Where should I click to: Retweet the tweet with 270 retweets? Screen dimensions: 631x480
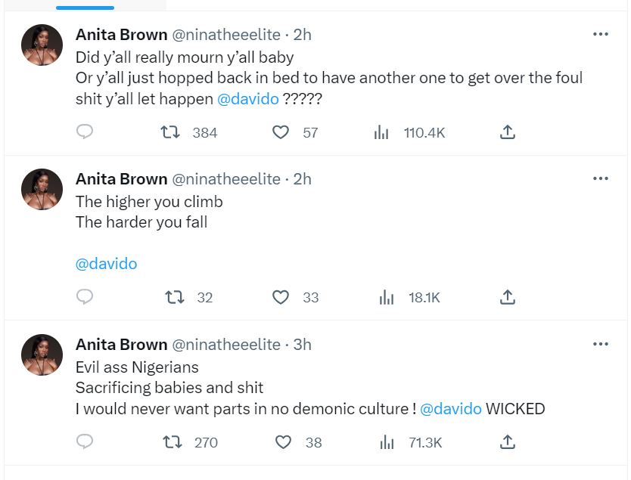pos(173,441)
